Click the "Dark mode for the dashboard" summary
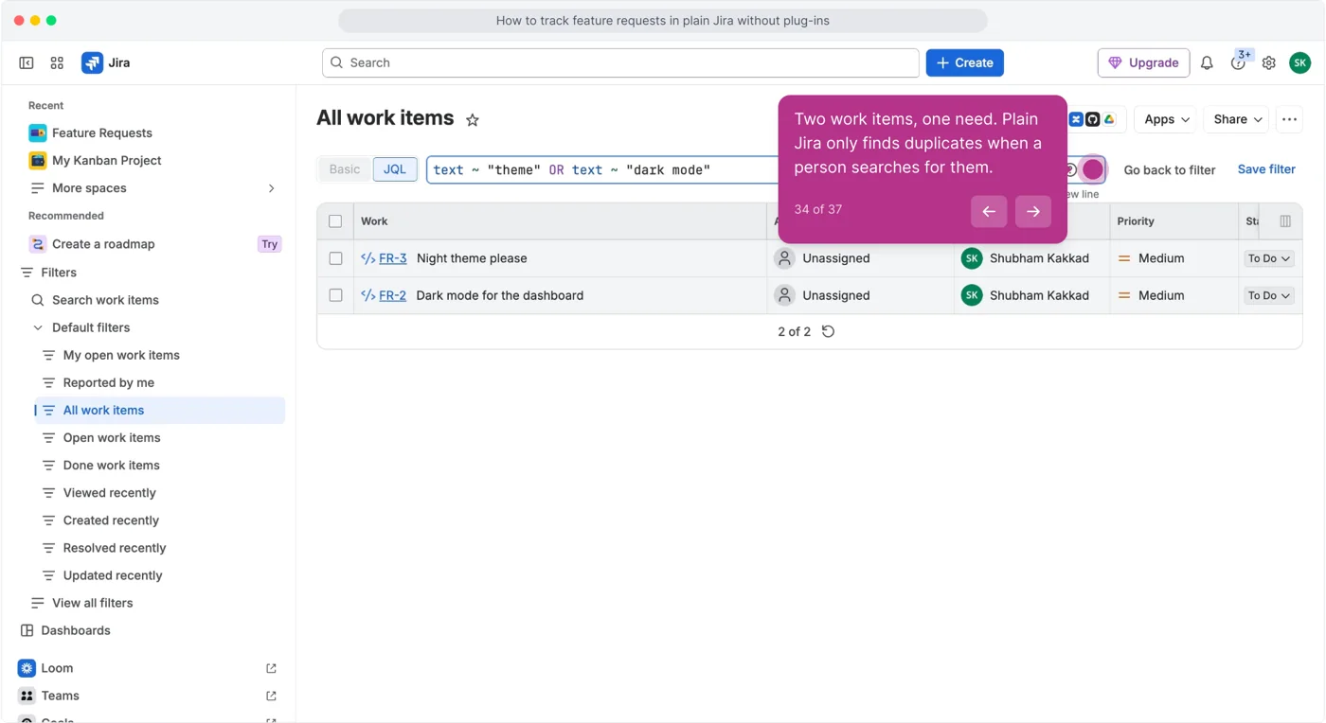This screenshot has width=1326, height=723. 500,295
